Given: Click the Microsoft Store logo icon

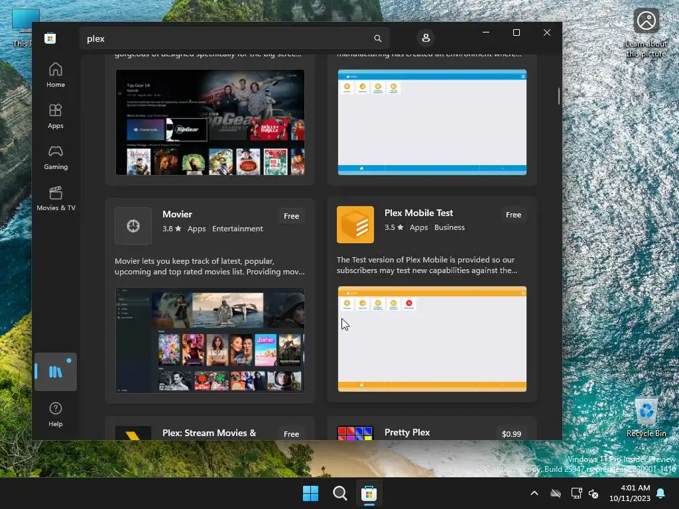Looking at the screenshot, I should point(50,38).
